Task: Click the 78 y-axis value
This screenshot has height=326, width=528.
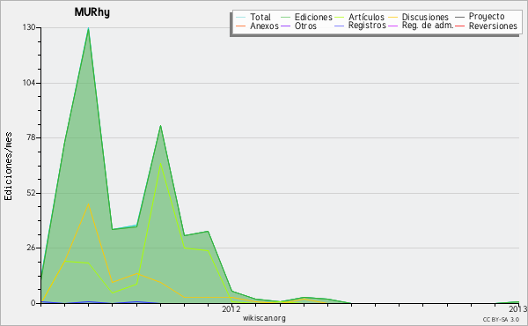Action: click(31, 137)
